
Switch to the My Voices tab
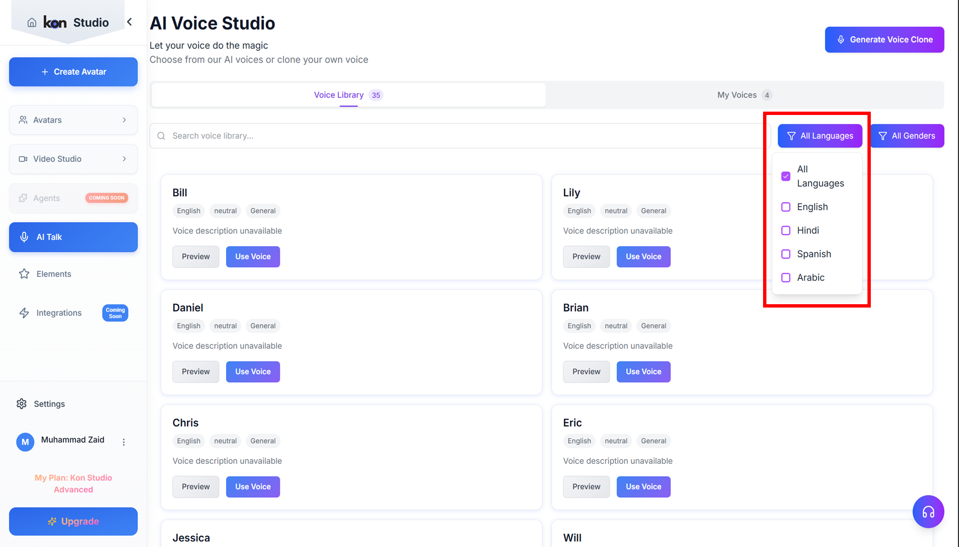(x=744, y=95)
